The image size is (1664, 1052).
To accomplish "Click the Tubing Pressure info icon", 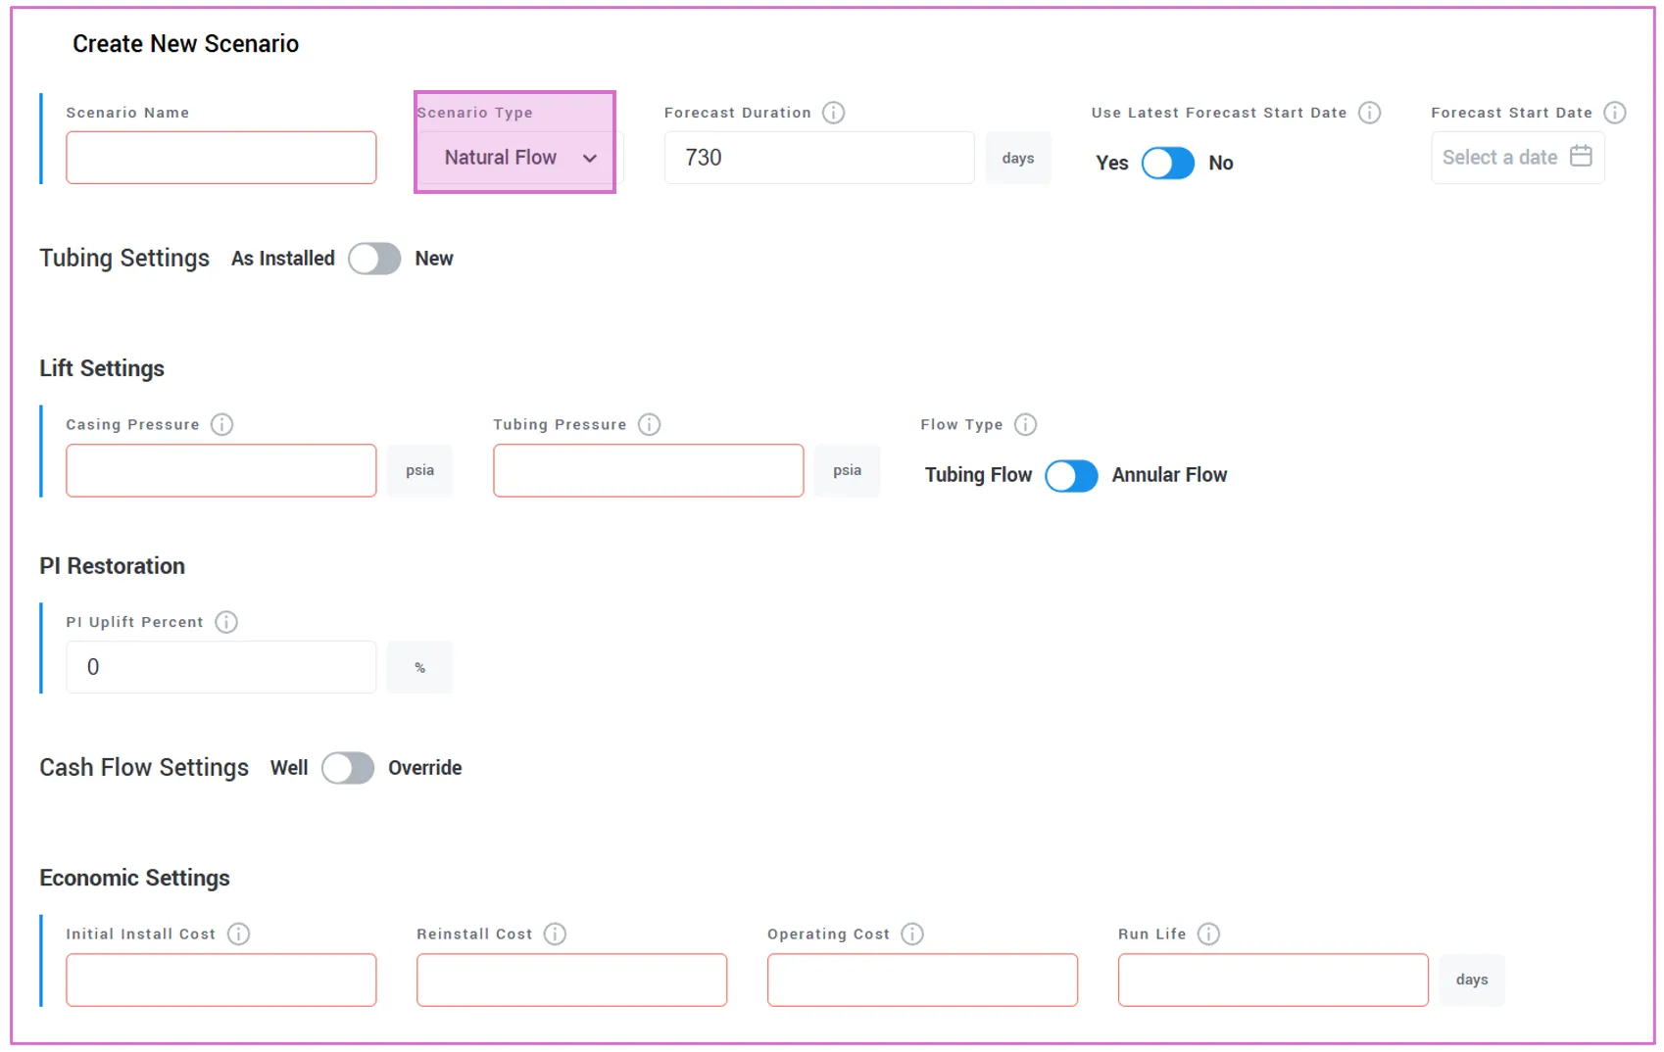I will (649, 424).
